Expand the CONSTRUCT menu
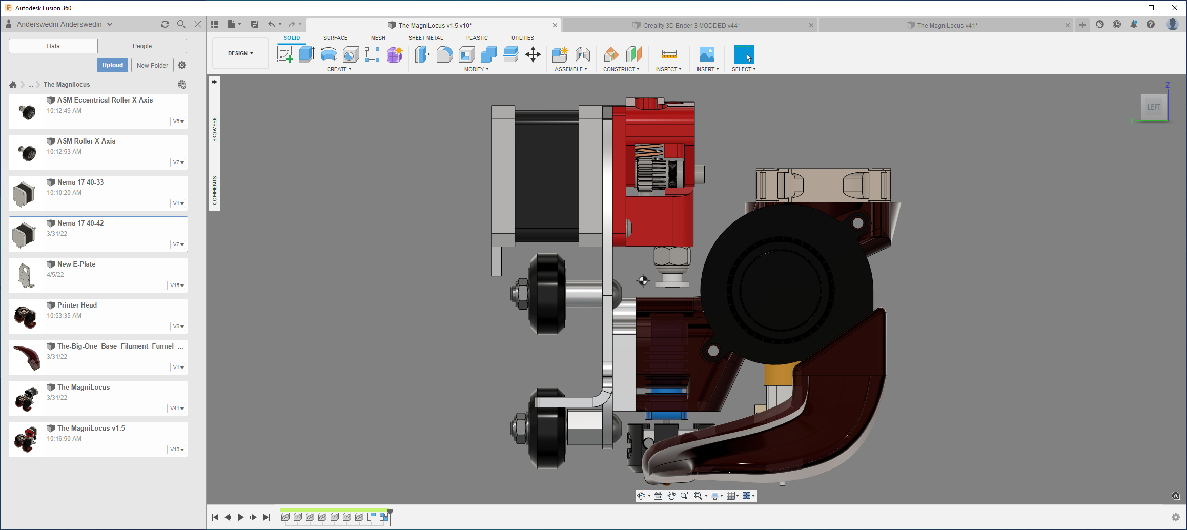Screen dimensions: 1187x530 tap(621, 69)
